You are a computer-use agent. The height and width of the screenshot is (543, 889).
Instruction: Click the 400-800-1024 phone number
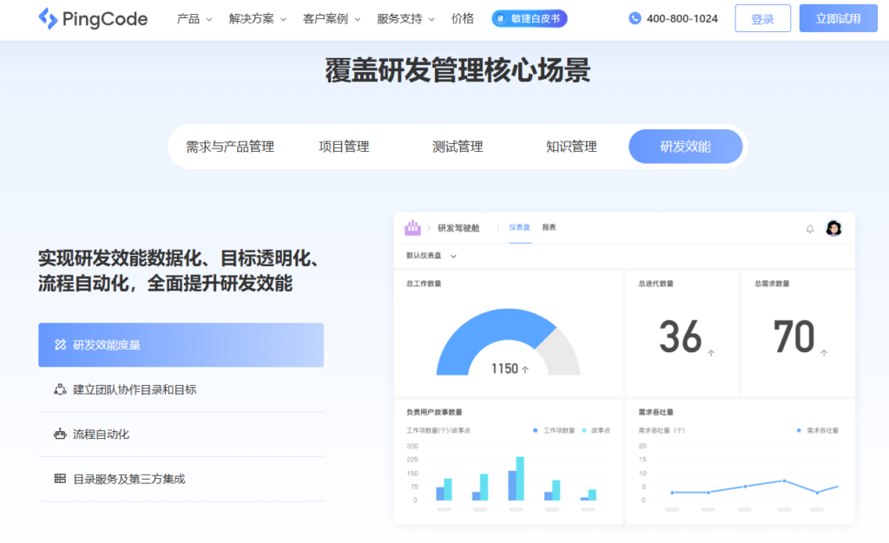tap(682, 19)
